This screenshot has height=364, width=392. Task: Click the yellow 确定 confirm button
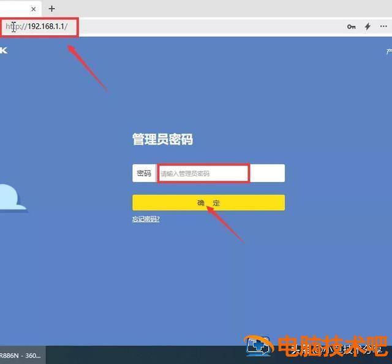208,203
